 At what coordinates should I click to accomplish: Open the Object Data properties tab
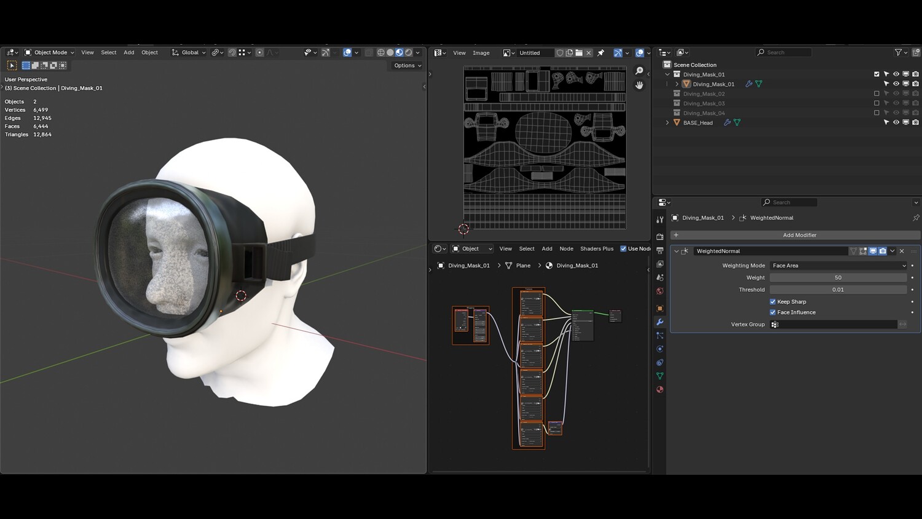click(660, 376)
